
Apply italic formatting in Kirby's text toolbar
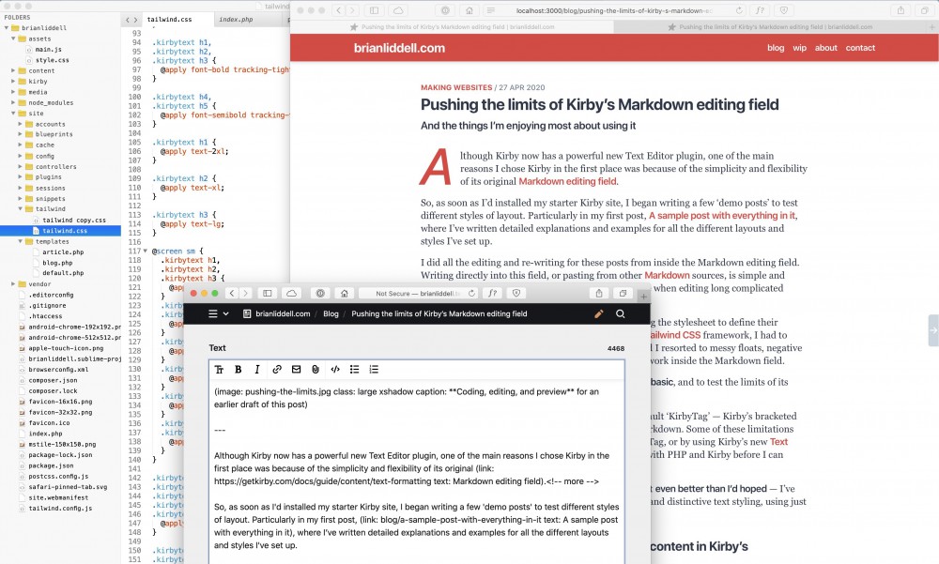coord(257,370)
